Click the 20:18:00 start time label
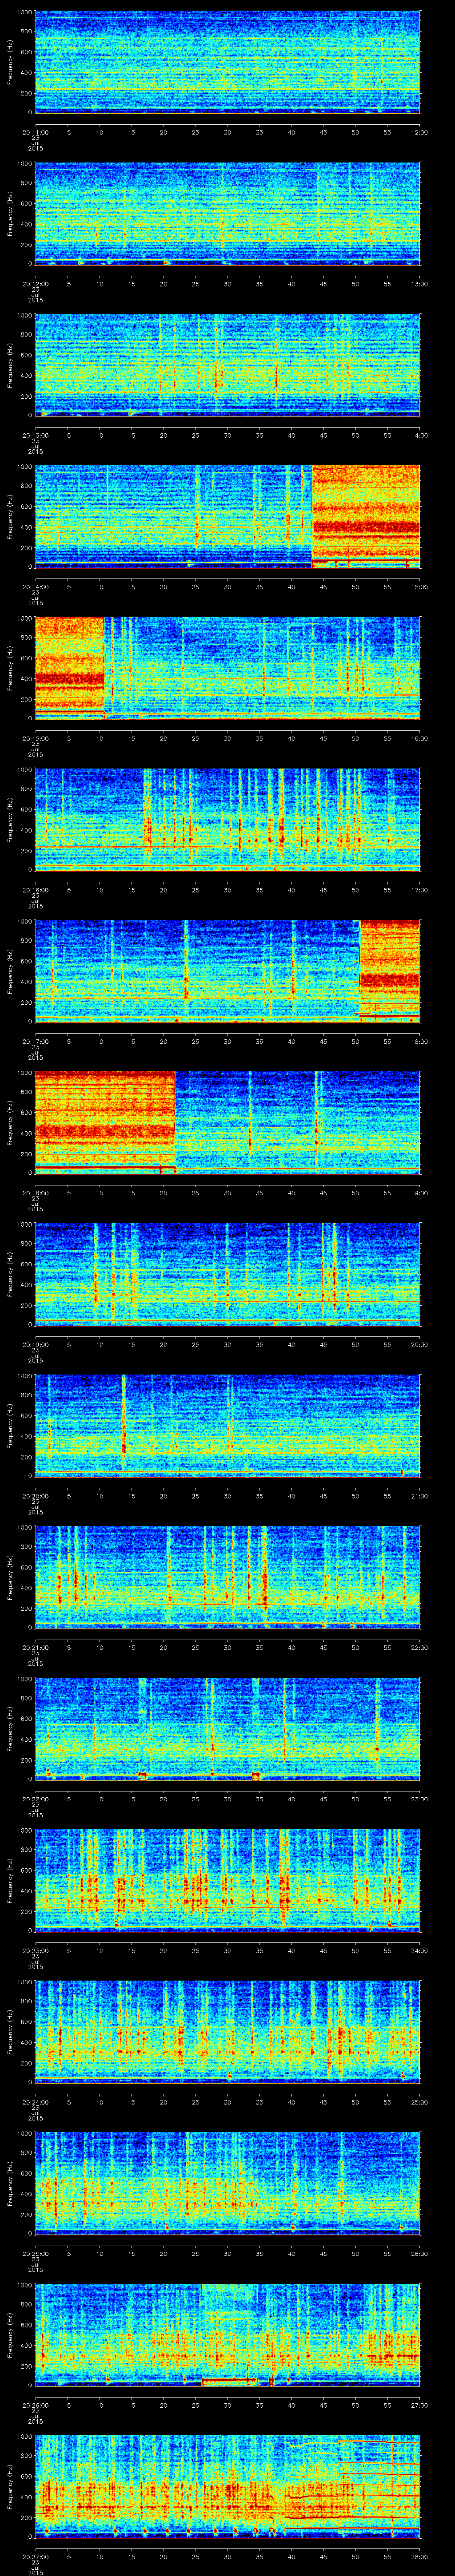The width and height of the screenshot is (455, 2576). (35, 1192)
